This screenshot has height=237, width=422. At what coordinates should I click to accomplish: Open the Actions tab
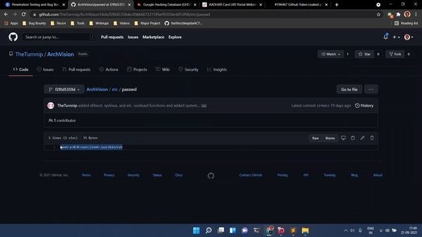[109, 69]
